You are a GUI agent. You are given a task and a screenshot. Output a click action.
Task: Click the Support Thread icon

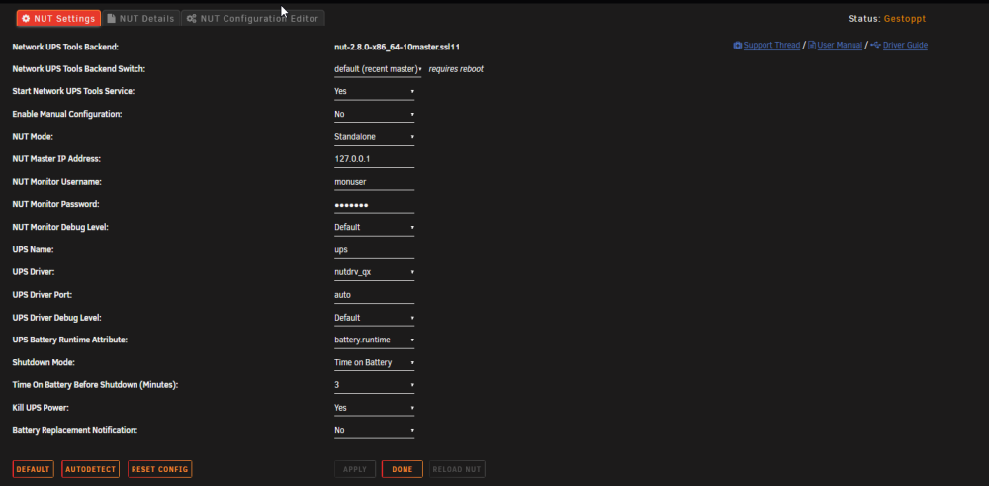738,46
